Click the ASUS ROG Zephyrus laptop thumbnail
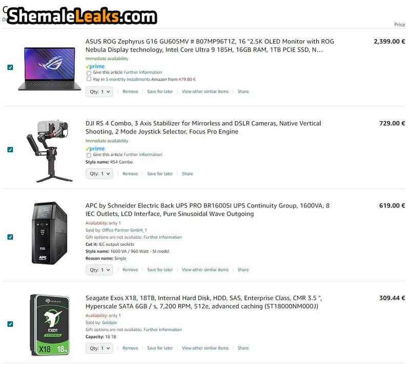Image resolution: width=410 pixels, height=366 pixels. click(50, 68)
